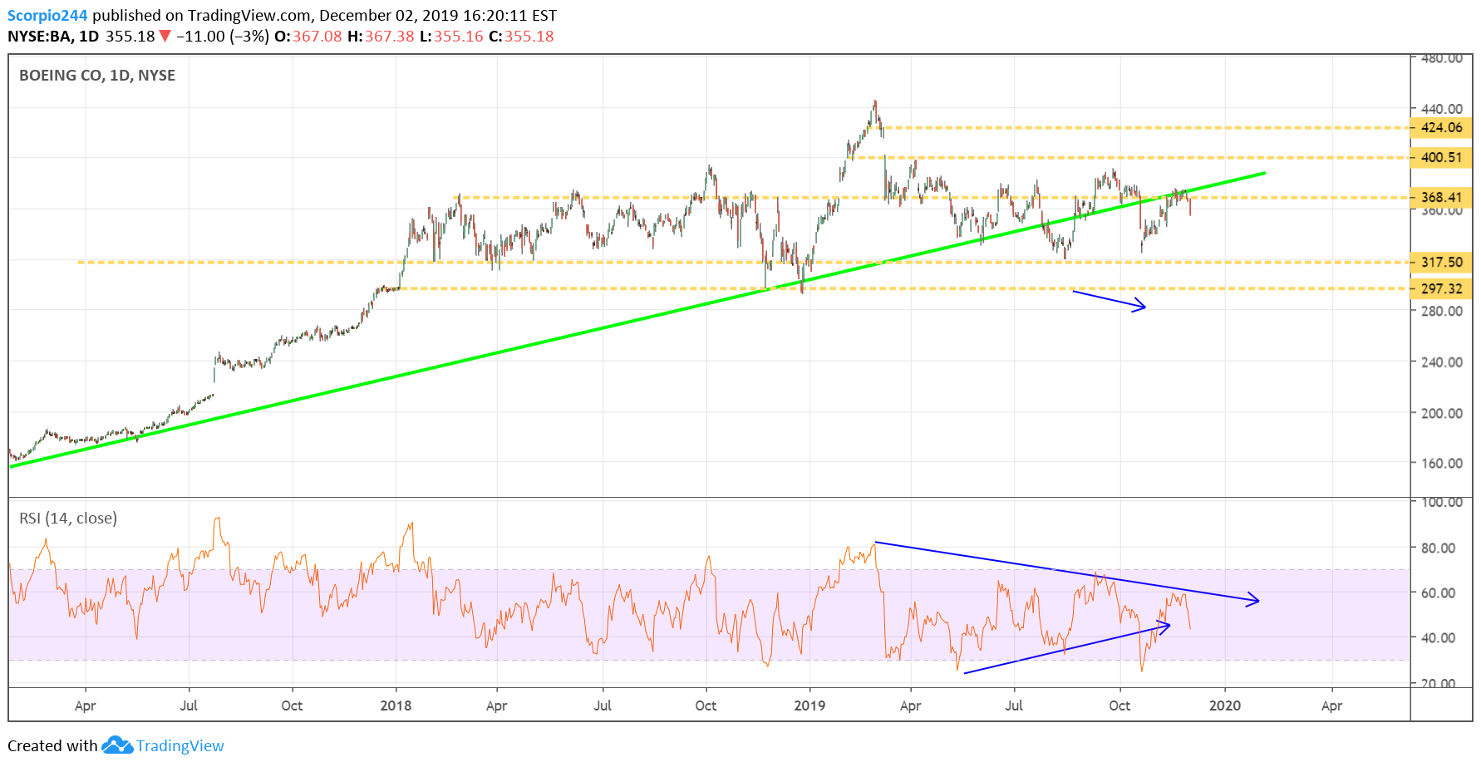
Task: Click the red down-triangle price change indicator
Action: (x=165, y=37)
